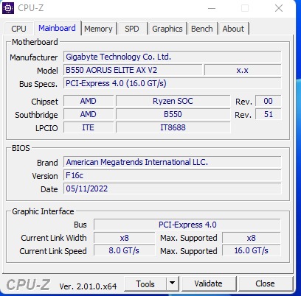Click the LPCIO vendor ITE field
Screen dimensions: 301x296
pos(89,127)
